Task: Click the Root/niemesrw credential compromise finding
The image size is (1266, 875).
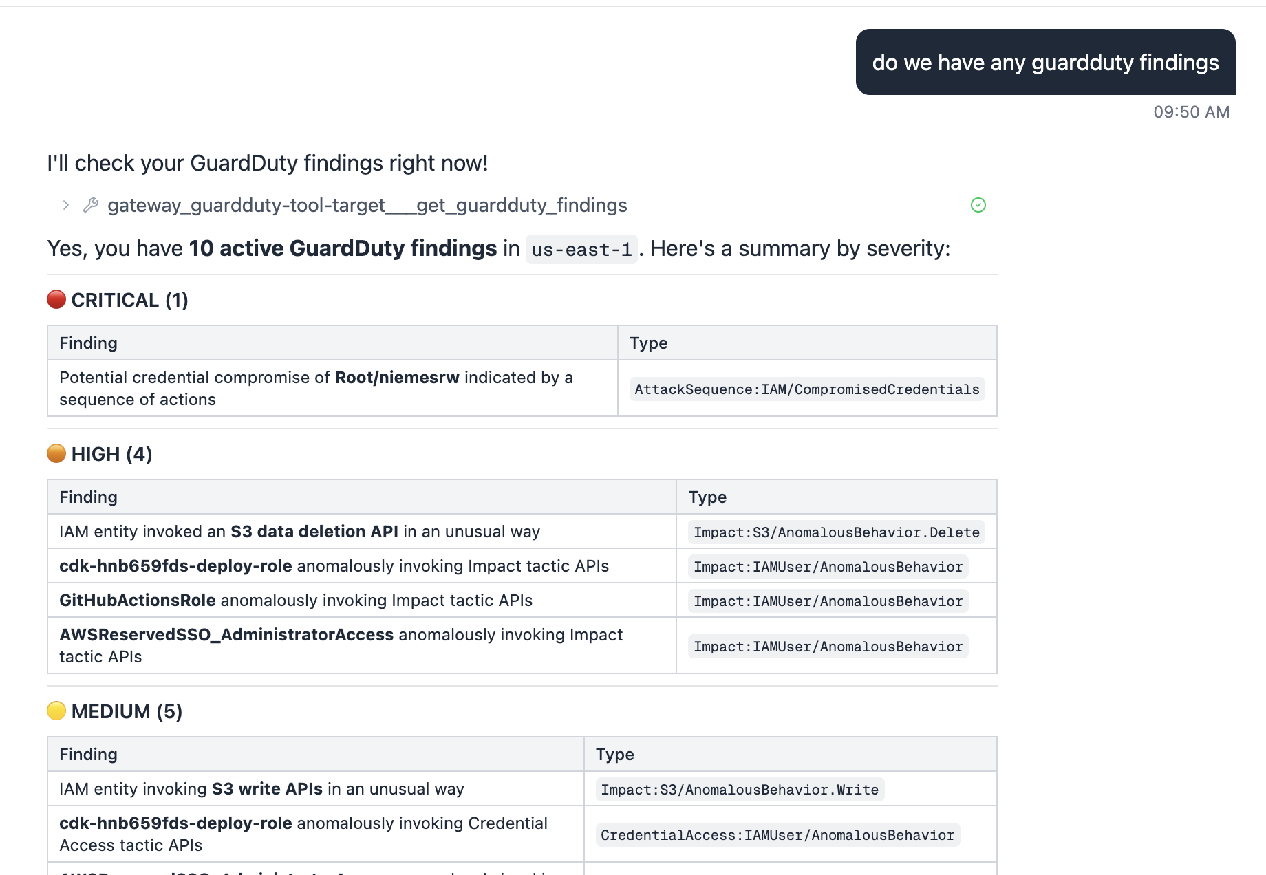Action: pos(315,388)
